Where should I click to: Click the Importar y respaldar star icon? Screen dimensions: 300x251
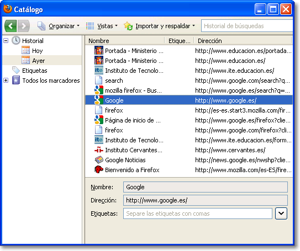pos(128,26)
